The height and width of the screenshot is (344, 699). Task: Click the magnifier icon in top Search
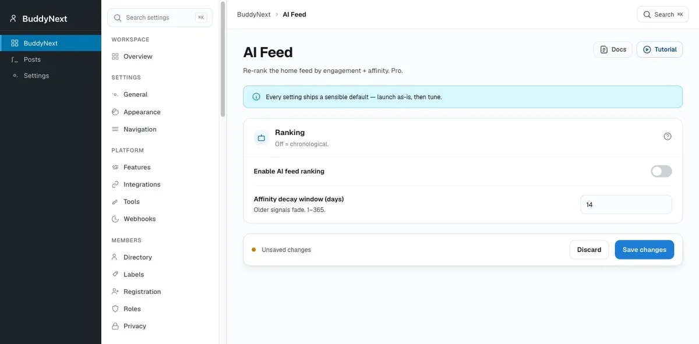[647, 15]
